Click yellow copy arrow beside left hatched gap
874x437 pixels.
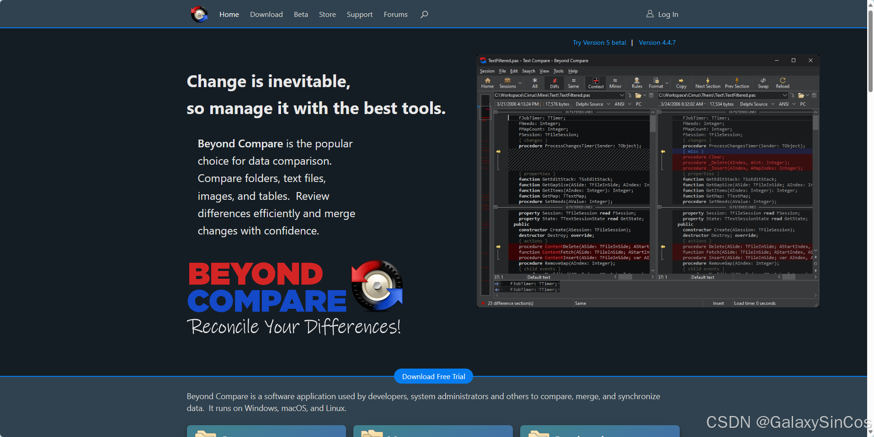[x=498, y=151]
